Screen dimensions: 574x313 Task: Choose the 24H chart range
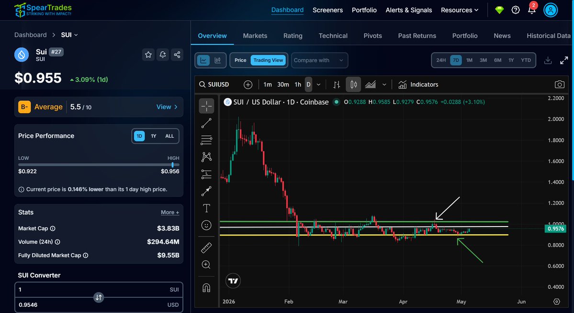[441, 60]
